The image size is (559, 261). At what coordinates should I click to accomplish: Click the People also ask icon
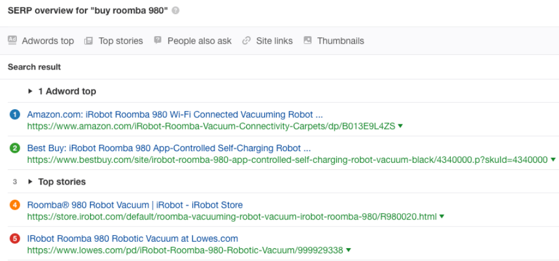(x=157, y=40)
